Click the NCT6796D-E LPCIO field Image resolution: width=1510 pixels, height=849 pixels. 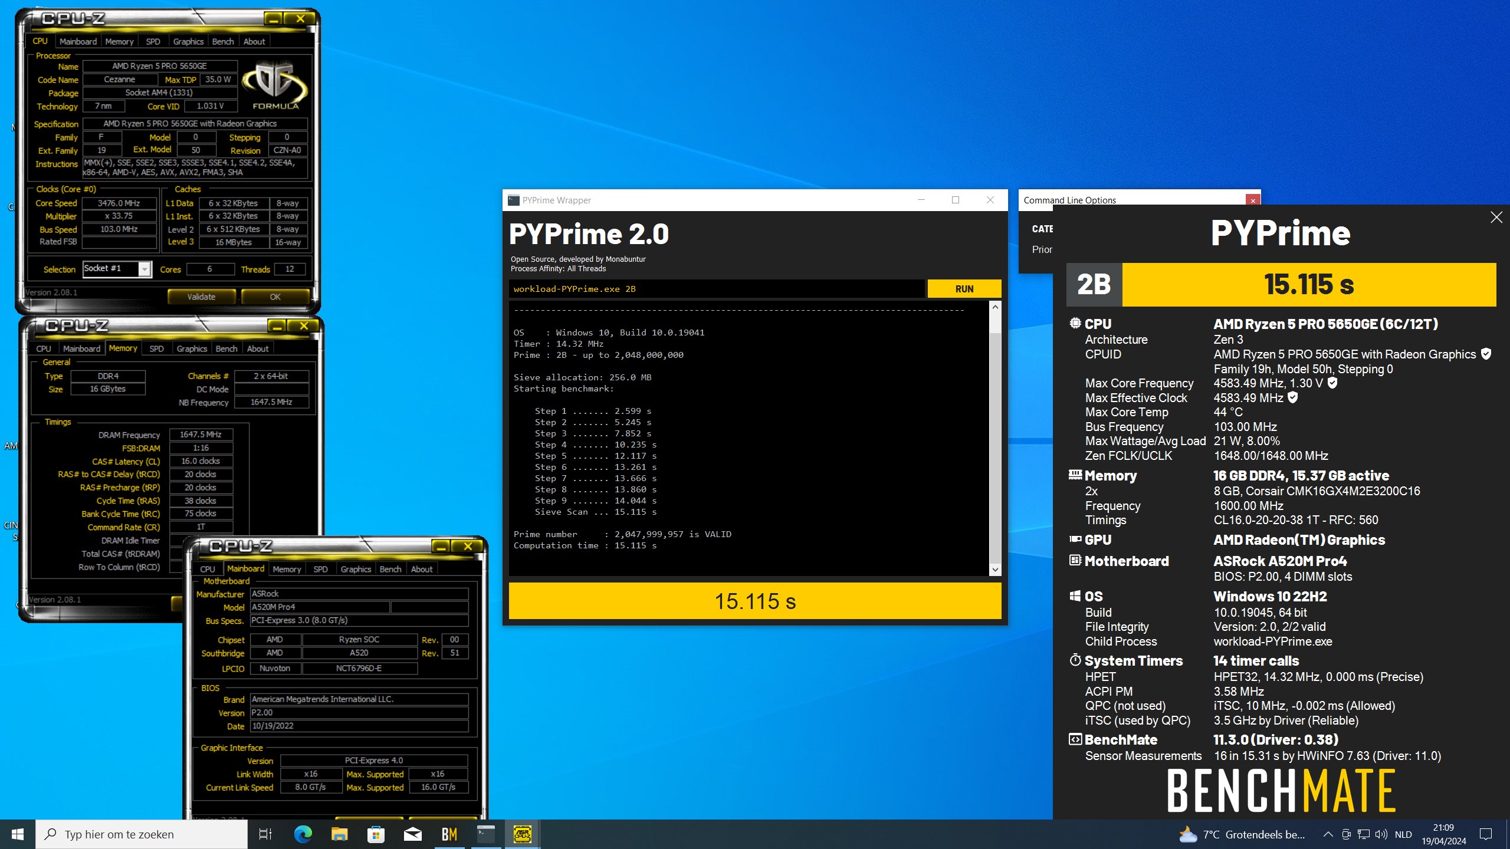[x=359, y=668]
